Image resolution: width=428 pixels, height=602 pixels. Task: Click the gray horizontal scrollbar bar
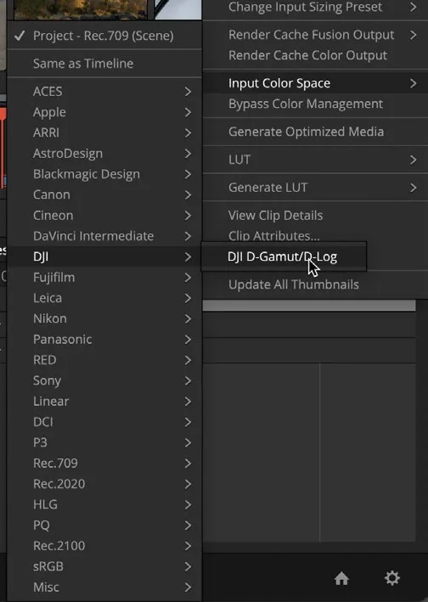[309, 306]
